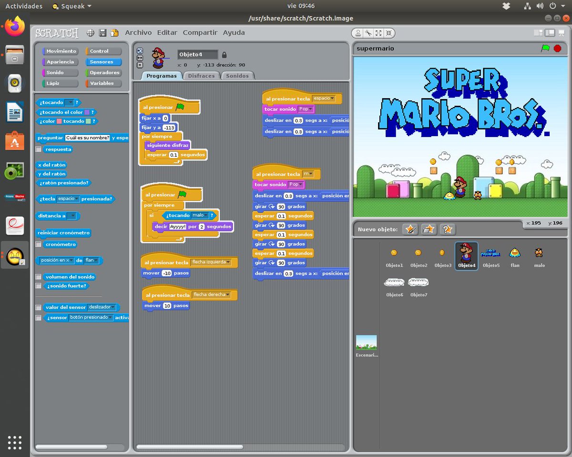The height and width of the screenshot is (457, 572).
Task: Select sprite Objeto2 coin
Action: click(419, 256)
